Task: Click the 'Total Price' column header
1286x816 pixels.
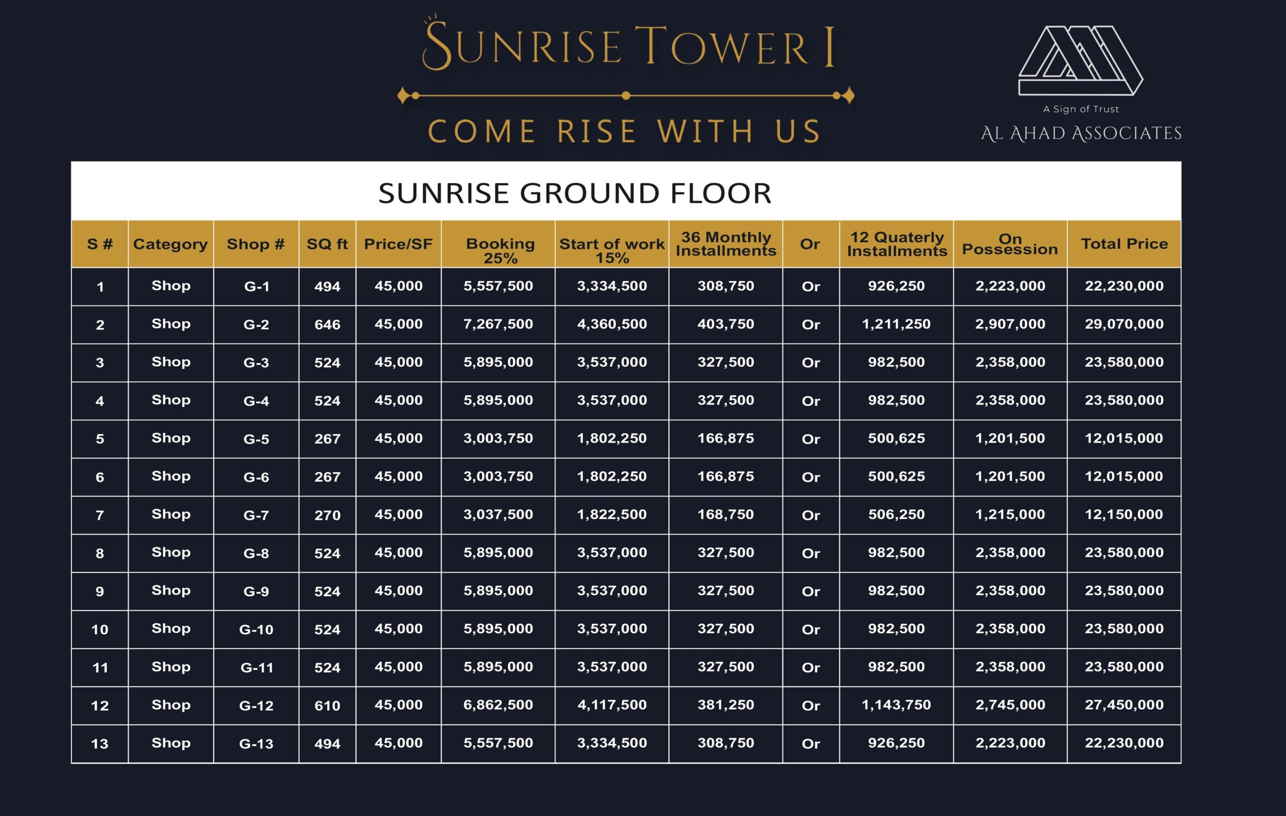Action: tap(1124, 244)
